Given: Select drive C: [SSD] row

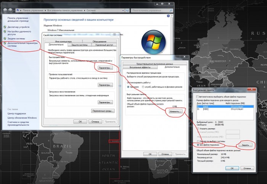Looking at the screenshot, I should pyautogui.click(x=225, y=107).
